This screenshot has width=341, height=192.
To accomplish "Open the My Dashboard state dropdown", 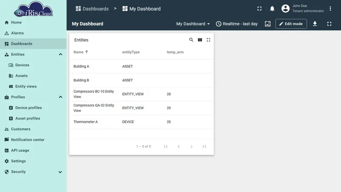I will pyautogui.click(x=193, y=24).
